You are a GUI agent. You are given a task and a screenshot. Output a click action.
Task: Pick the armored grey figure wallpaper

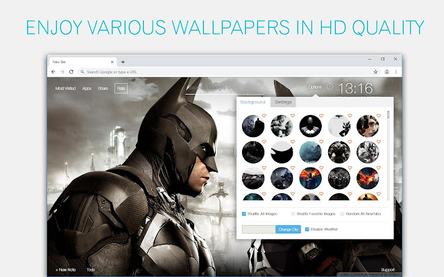click(x=339, y=152)
